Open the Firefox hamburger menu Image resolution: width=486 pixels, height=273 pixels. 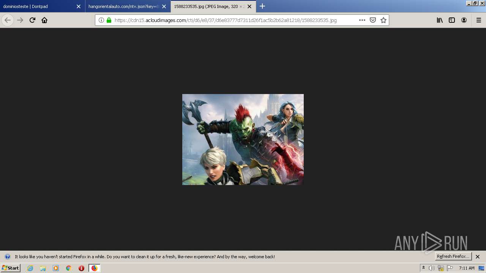click(478, 20)
